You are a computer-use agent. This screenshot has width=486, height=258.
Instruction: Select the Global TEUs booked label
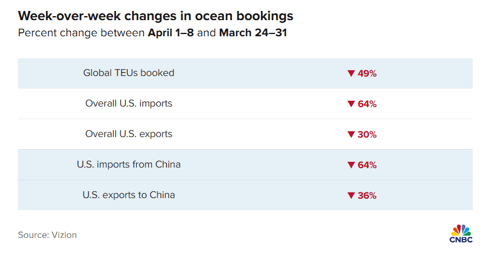(129, 73)
